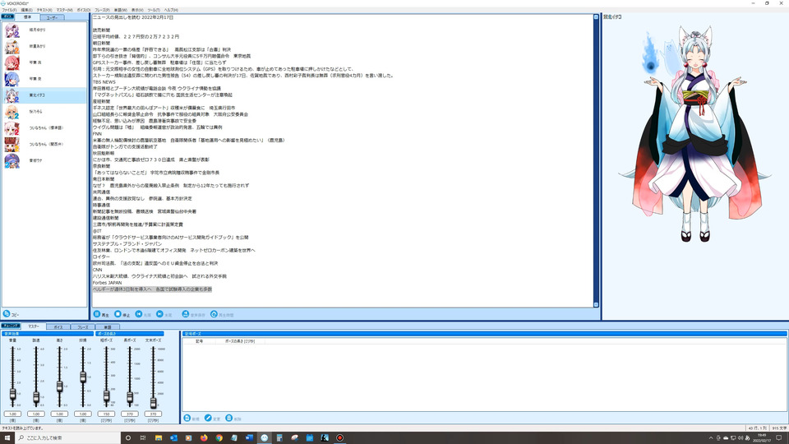
Task: Select 東北イタコ voice avatar
Action: [x=12, y=95]
